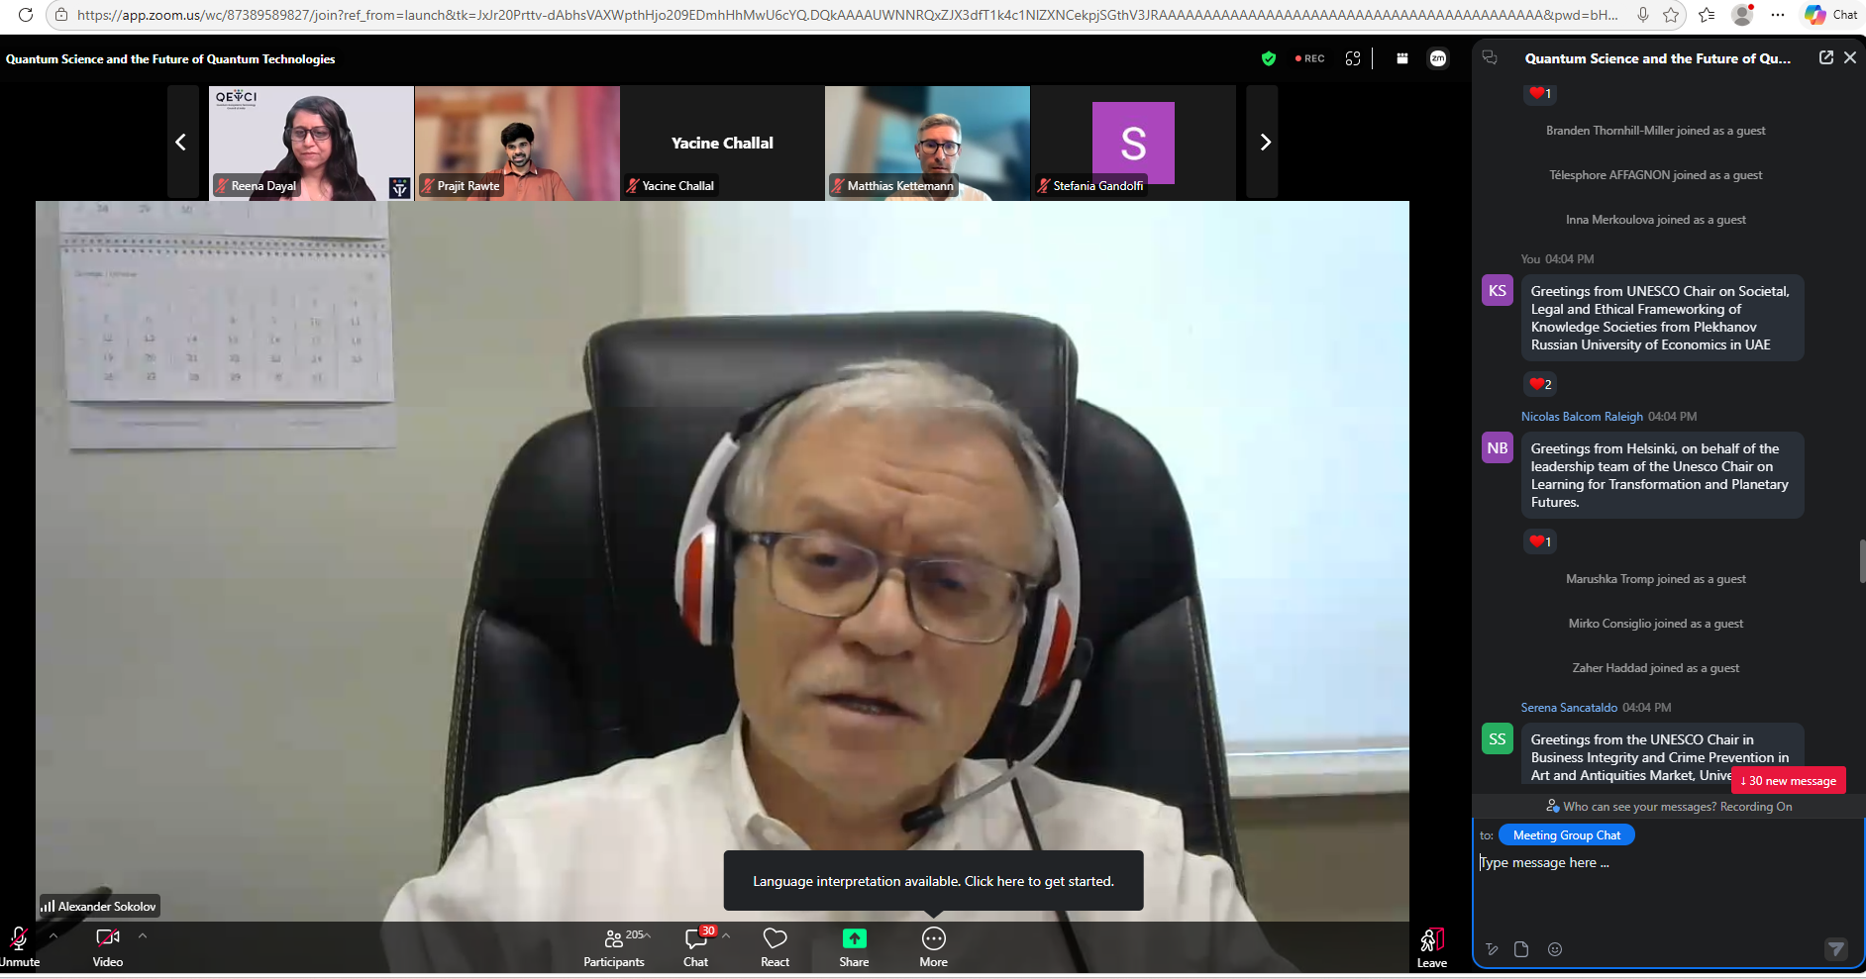Screen dimensions: 1866x979
Task: Show next participant thumbnails
Action: coord(1264,143)
